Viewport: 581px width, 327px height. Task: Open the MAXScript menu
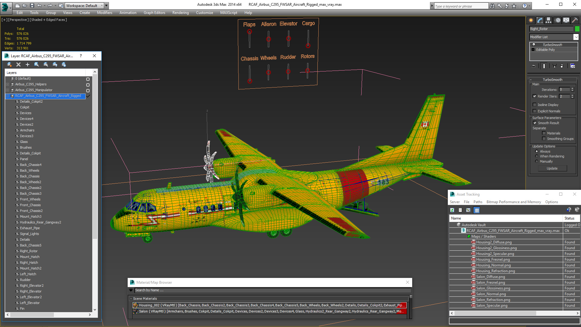(228, 13)
